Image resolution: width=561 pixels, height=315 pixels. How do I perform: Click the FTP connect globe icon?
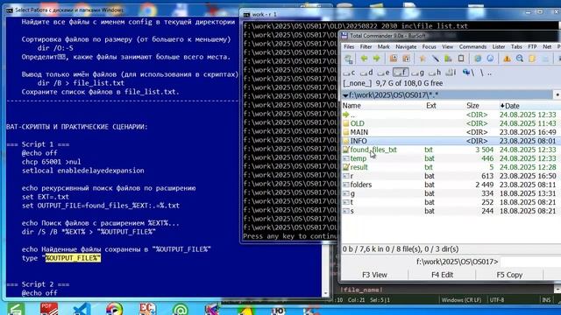click(477, 59)
